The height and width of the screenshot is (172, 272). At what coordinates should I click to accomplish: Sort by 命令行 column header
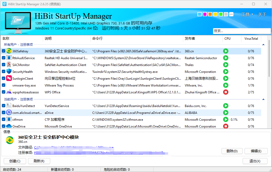pos(137,38)
